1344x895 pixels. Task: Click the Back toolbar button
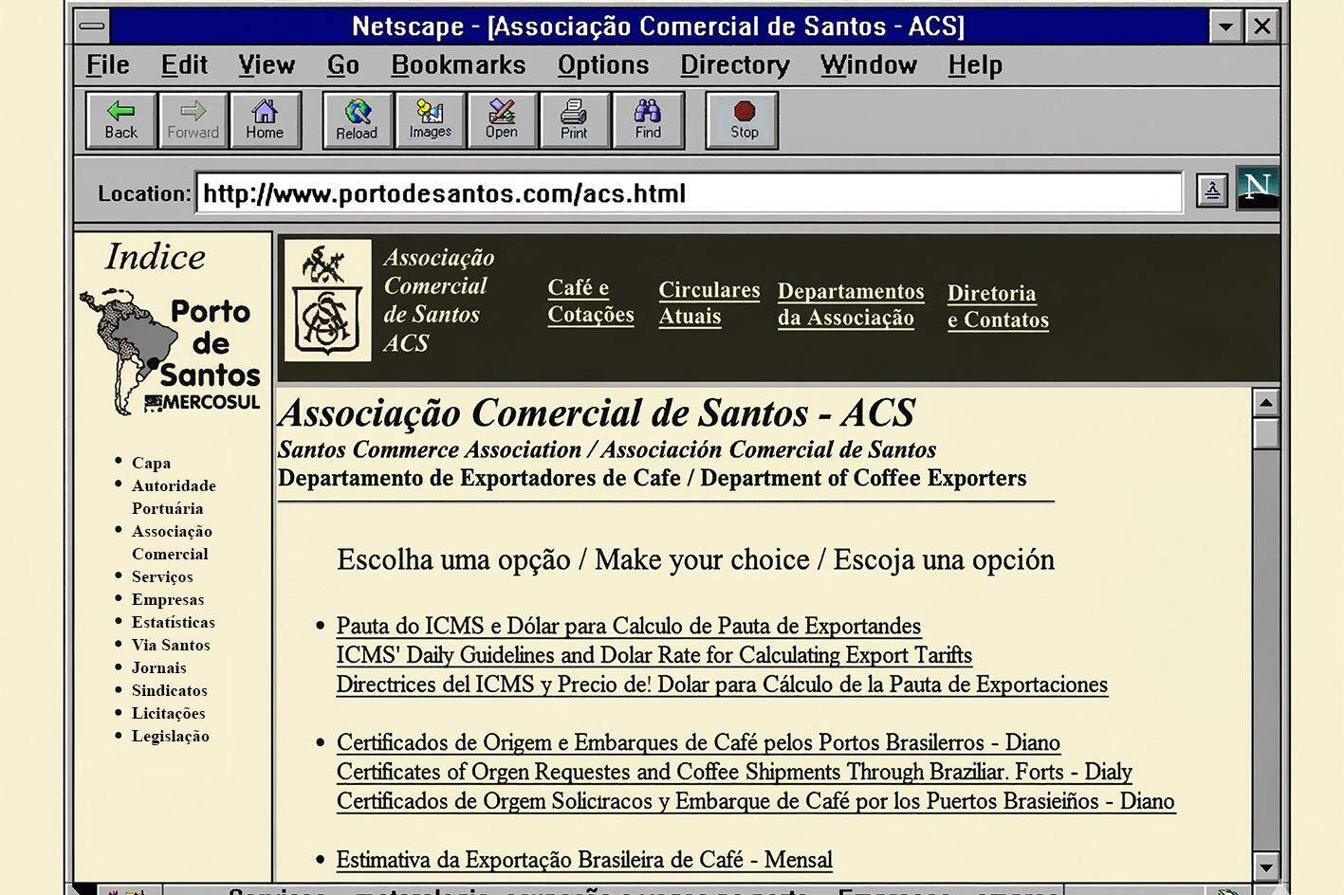point(120,120)
